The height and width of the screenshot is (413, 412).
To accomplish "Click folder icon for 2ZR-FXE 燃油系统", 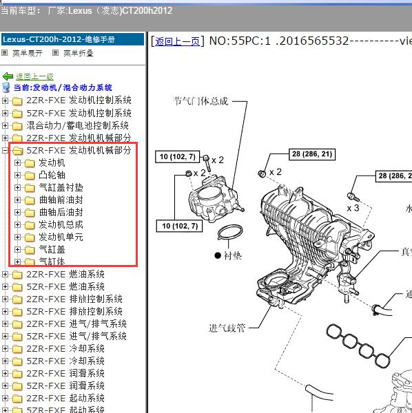I will point(17,275).
